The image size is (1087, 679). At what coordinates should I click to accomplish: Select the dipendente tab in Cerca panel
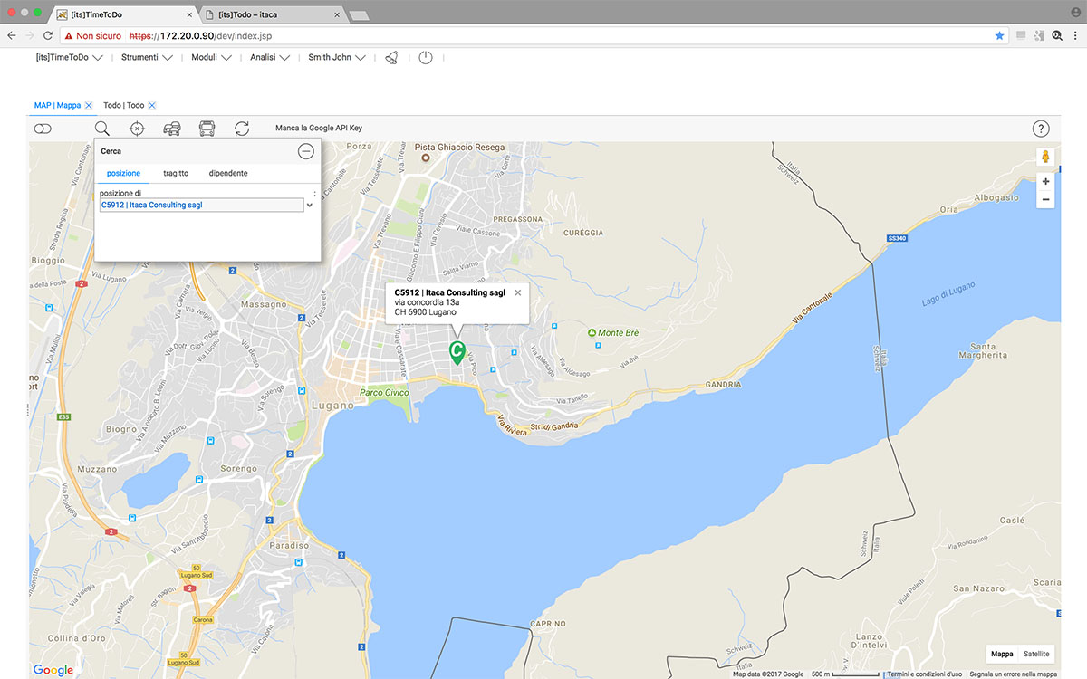tap(228, 173)
